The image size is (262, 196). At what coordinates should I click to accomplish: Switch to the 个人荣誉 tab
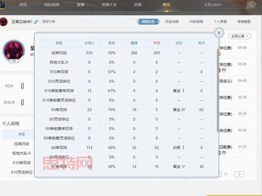click(220, 21)
